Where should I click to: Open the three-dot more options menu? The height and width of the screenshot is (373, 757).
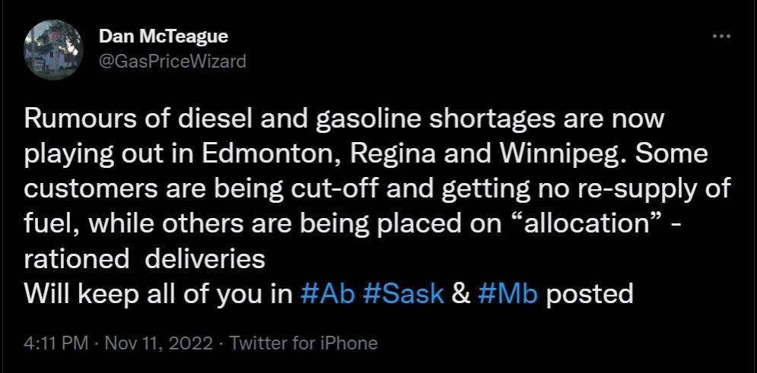coord(720,37)
